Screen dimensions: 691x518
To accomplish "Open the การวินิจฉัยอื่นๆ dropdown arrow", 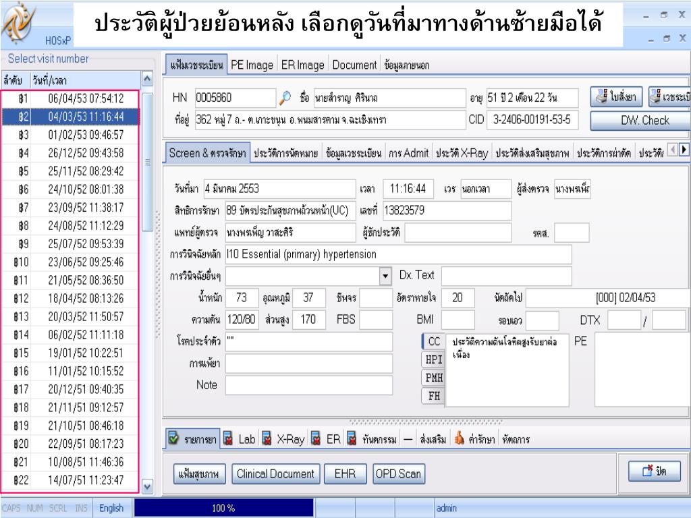I will [385, 276].
